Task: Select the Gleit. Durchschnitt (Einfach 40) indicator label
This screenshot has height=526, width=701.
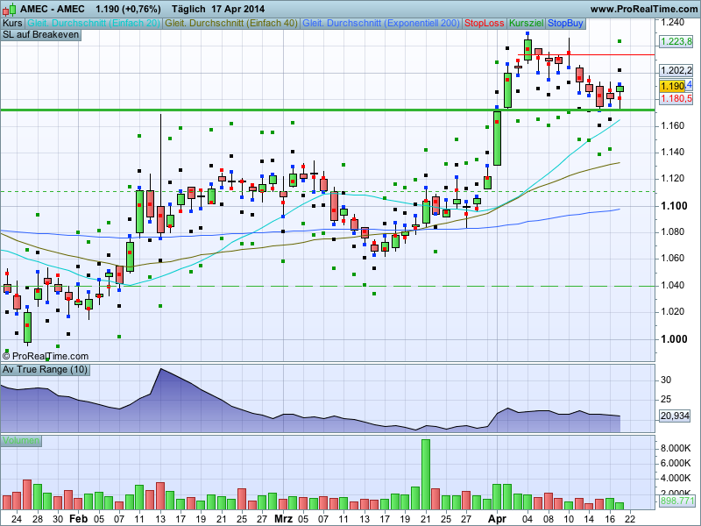Action: coord(231,22)
